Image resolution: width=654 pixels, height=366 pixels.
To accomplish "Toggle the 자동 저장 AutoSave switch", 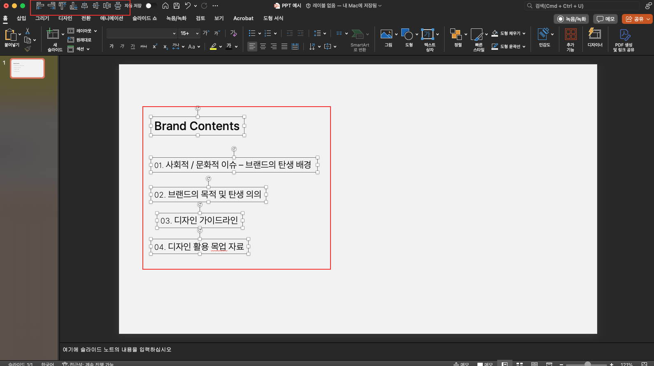I will [151, 6].
